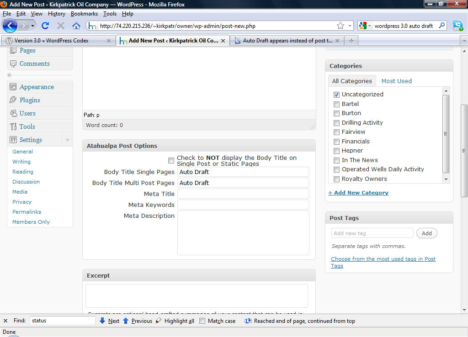468x337 pixels.
Task: Switch to Version 3.0 WordPress Codex tab
Action: pyautogui.click(x=58, y=41)
